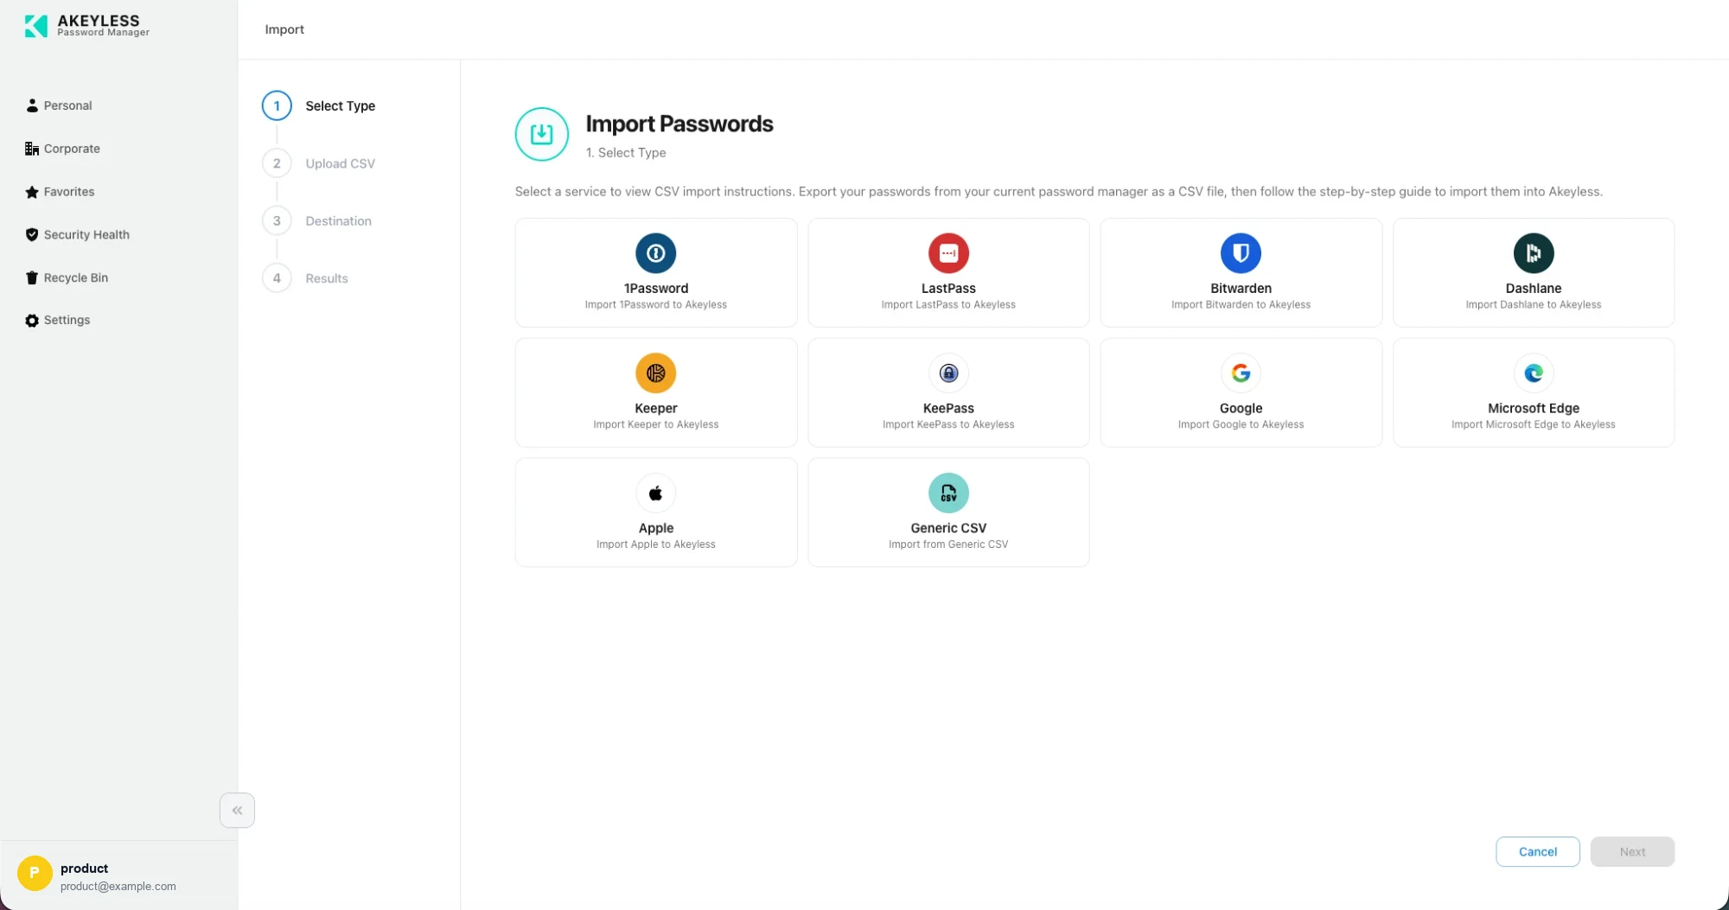Click the Microsoft Edge logo icon
The height and width of the screenshot is (910, 1729).
[1533, 373]
